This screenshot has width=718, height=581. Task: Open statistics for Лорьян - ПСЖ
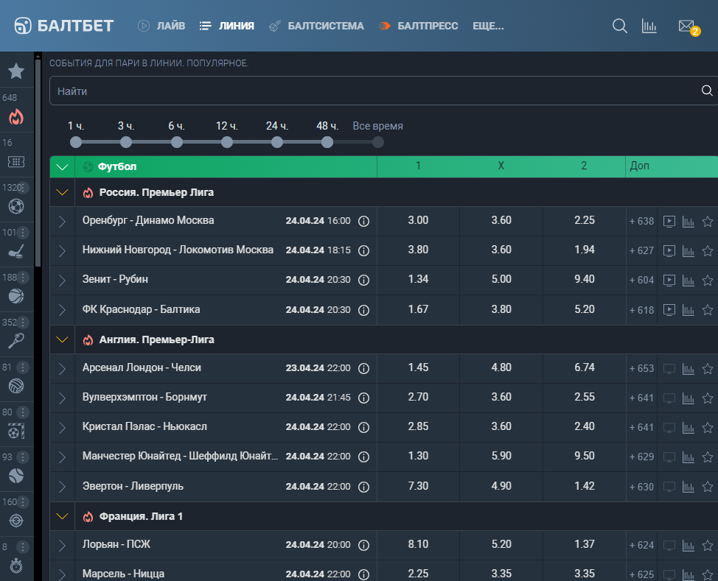[x=689, y=546]
